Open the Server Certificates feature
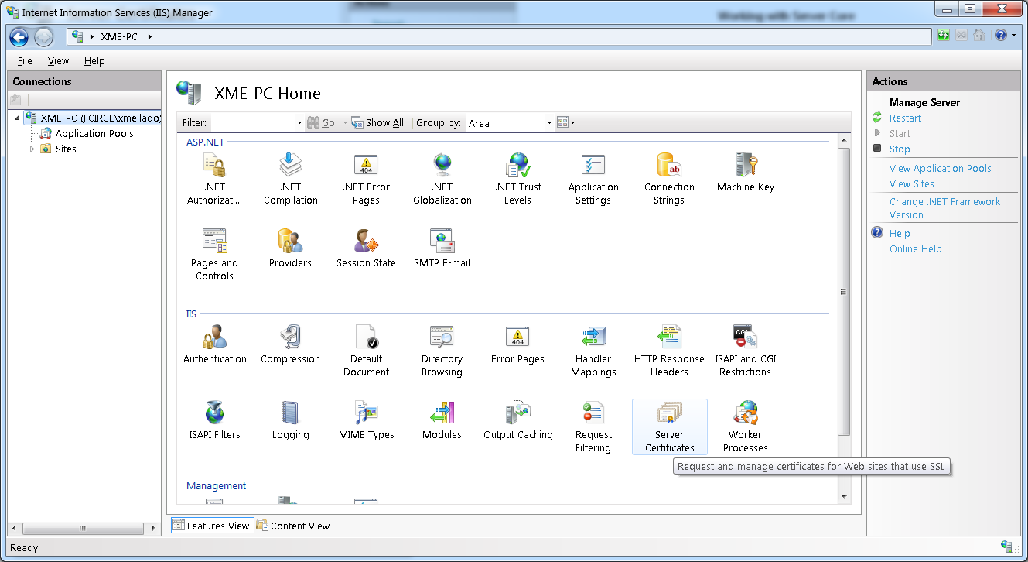Image resolution: width=1028 pixels, height=562 pixels. coord(669,426)
